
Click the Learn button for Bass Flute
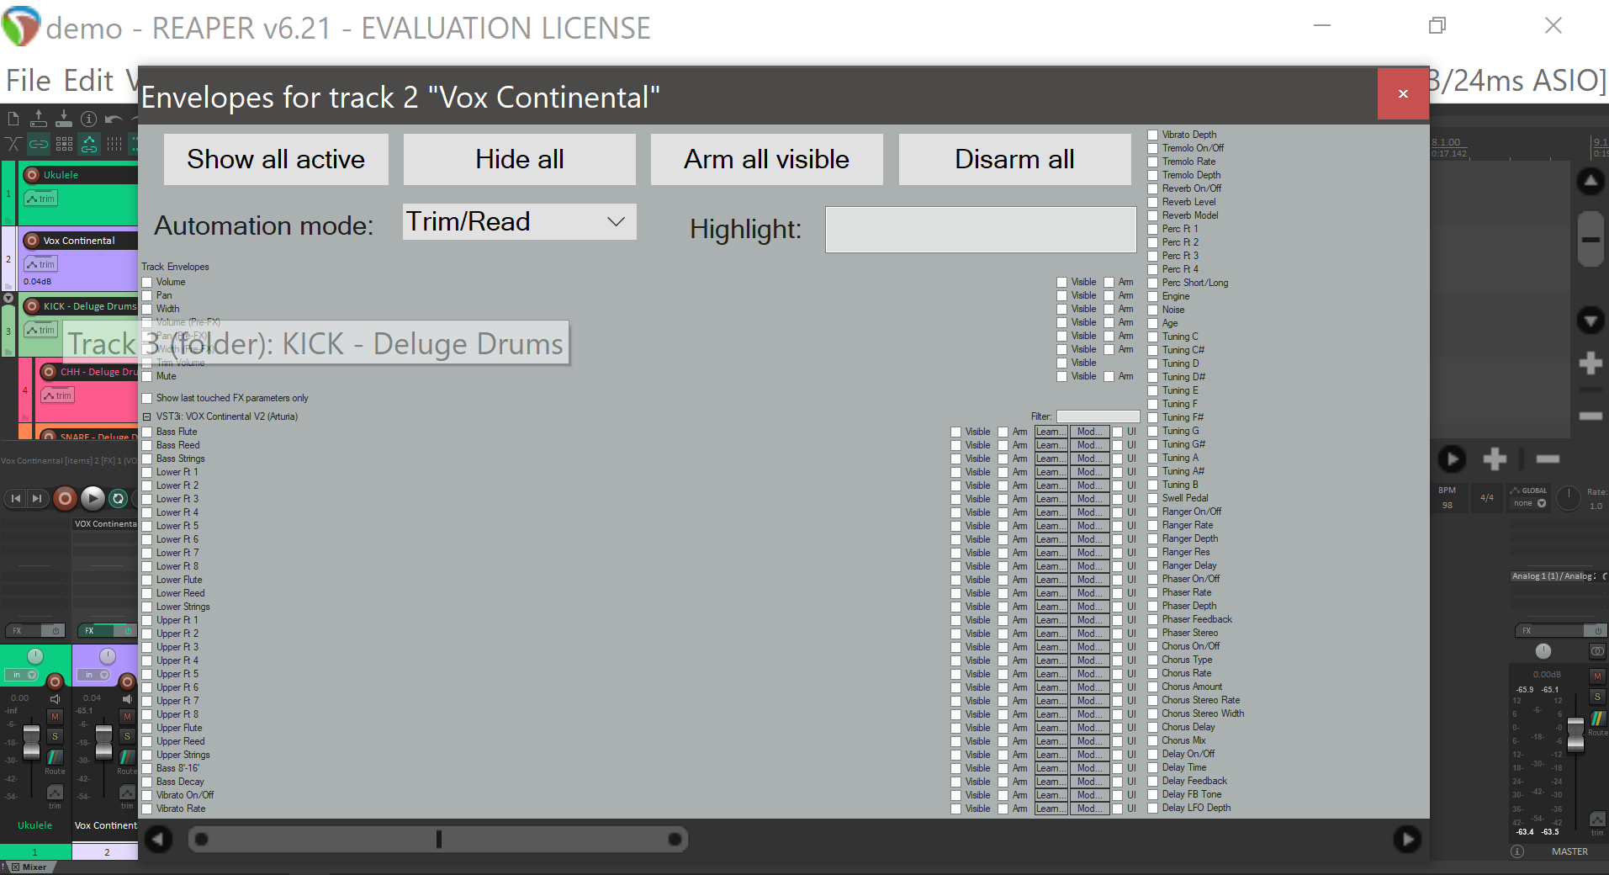tap(1051, 432)
